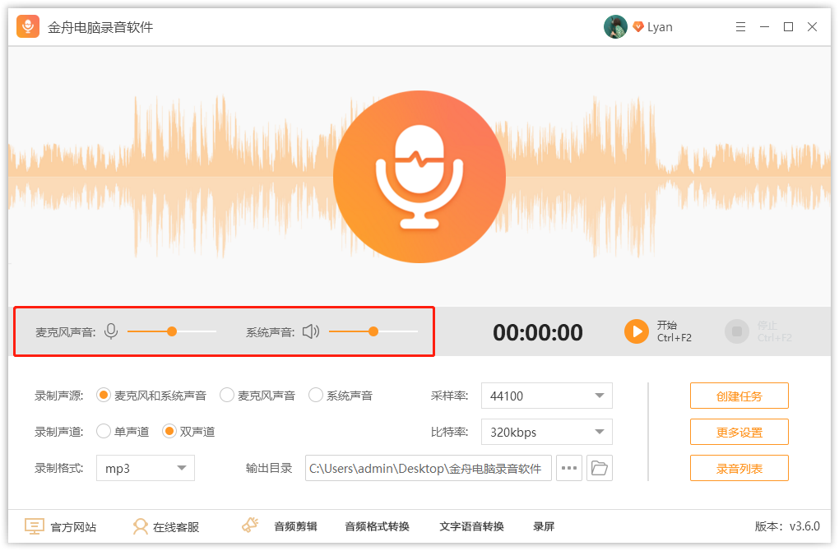The width and height of the screenshot is (839, 551).
Task: Click the 官方网站 monitor icon
Action: click(x=35, y=526)
